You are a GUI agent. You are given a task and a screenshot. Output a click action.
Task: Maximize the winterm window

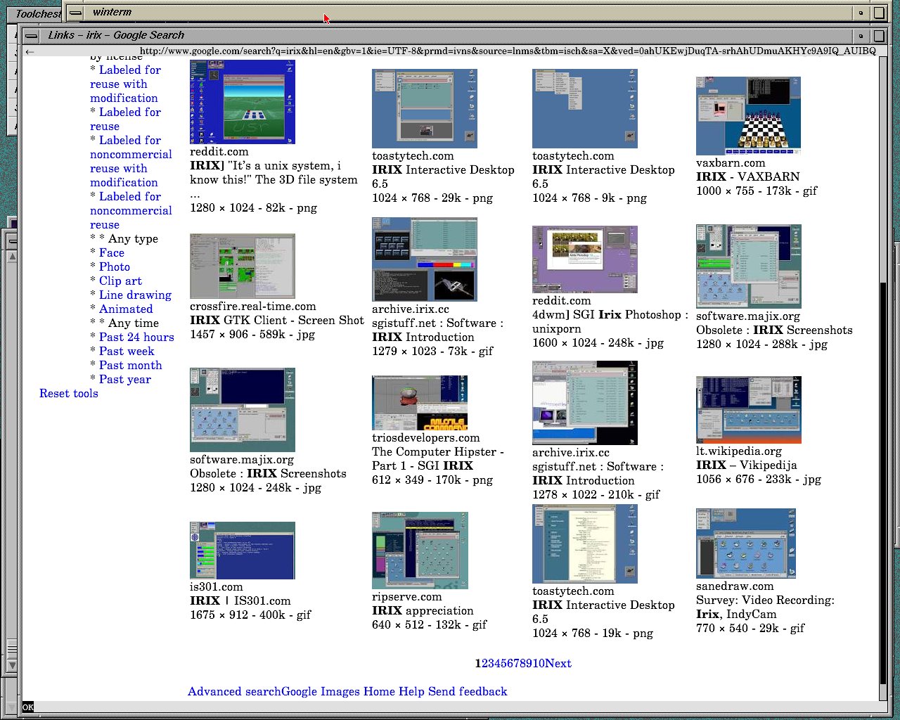878,13
